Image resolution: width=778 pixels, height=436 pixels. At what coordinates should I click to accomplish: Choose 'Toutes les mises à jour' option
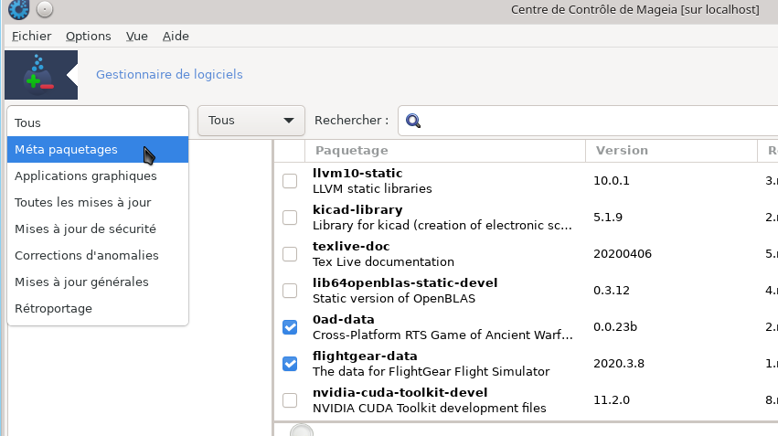point(98,202)
